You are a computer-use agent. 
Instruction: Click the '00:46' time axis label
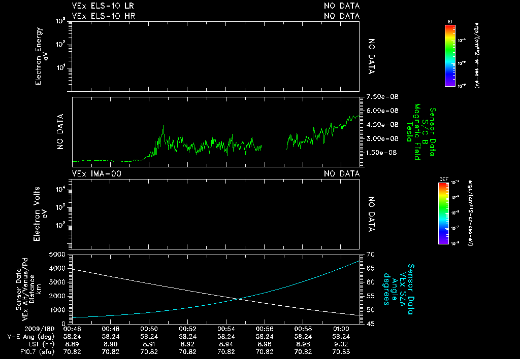72,329
